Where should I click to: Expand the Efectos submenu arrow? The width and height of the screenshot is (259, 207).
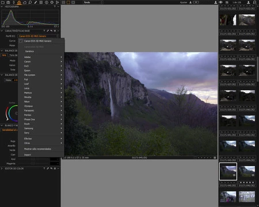pyautogui.click(x=62, y=139)
